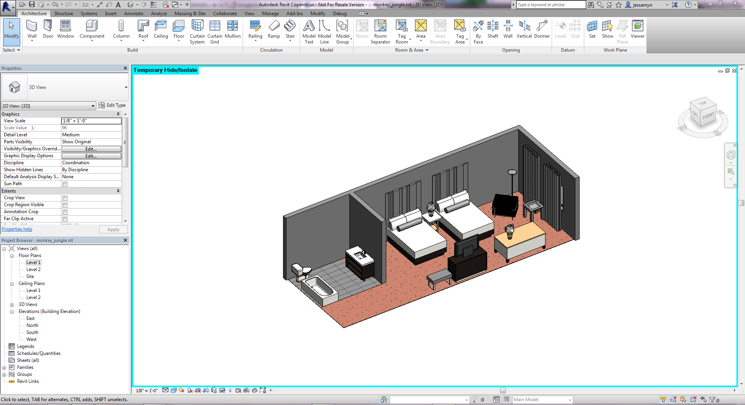Select the Floor tool

[x=179, y=30]
